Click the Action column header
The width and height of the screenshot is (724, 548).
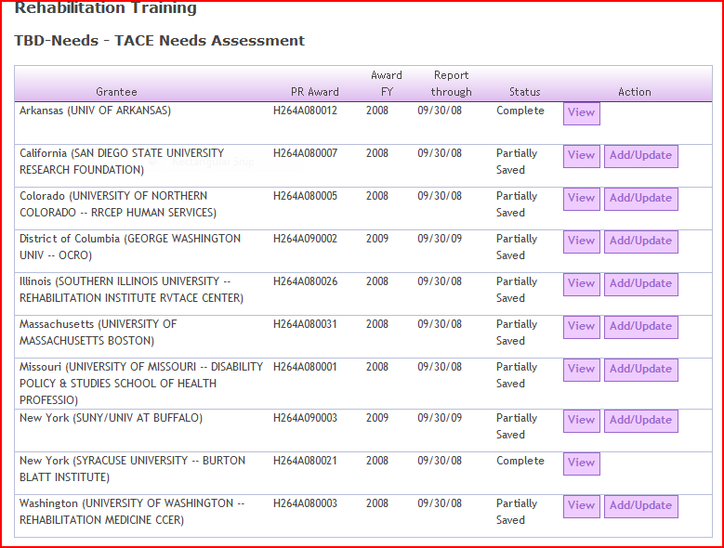click(x=635, y=92)
